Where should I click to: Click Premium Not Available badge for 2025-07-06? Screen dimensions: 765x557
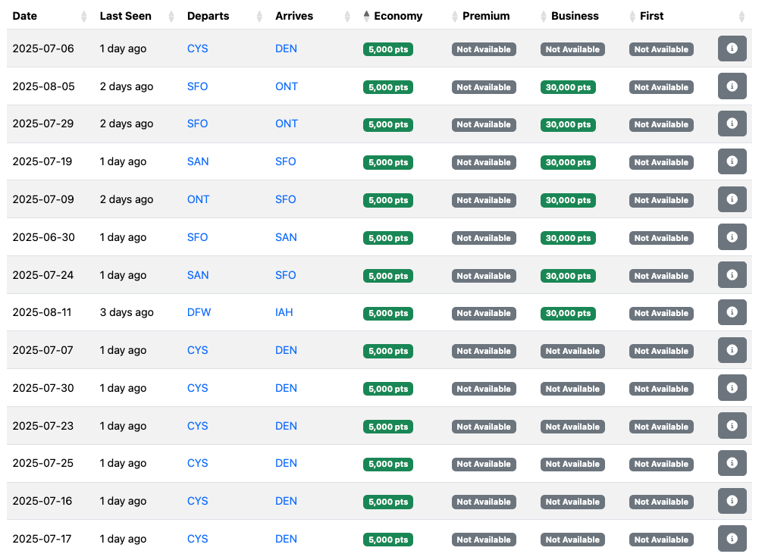(x=484, y=49)
